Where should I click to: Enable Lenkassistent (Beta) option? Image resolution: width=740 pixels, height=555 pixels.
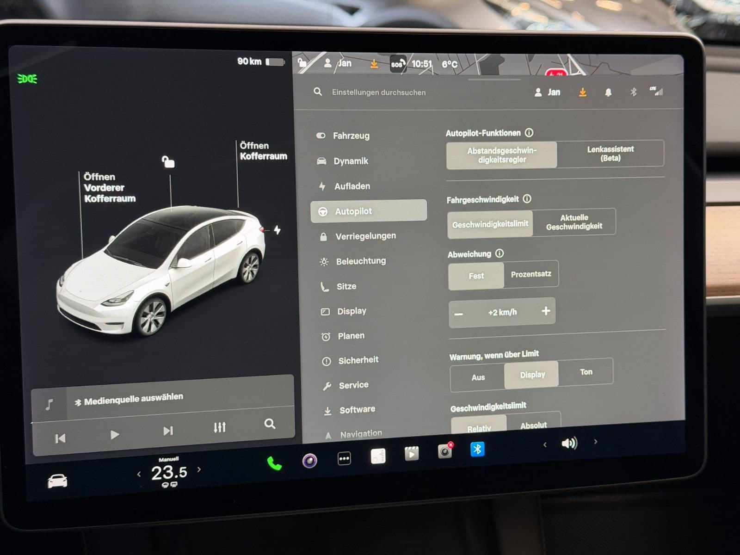coord(610,154)
